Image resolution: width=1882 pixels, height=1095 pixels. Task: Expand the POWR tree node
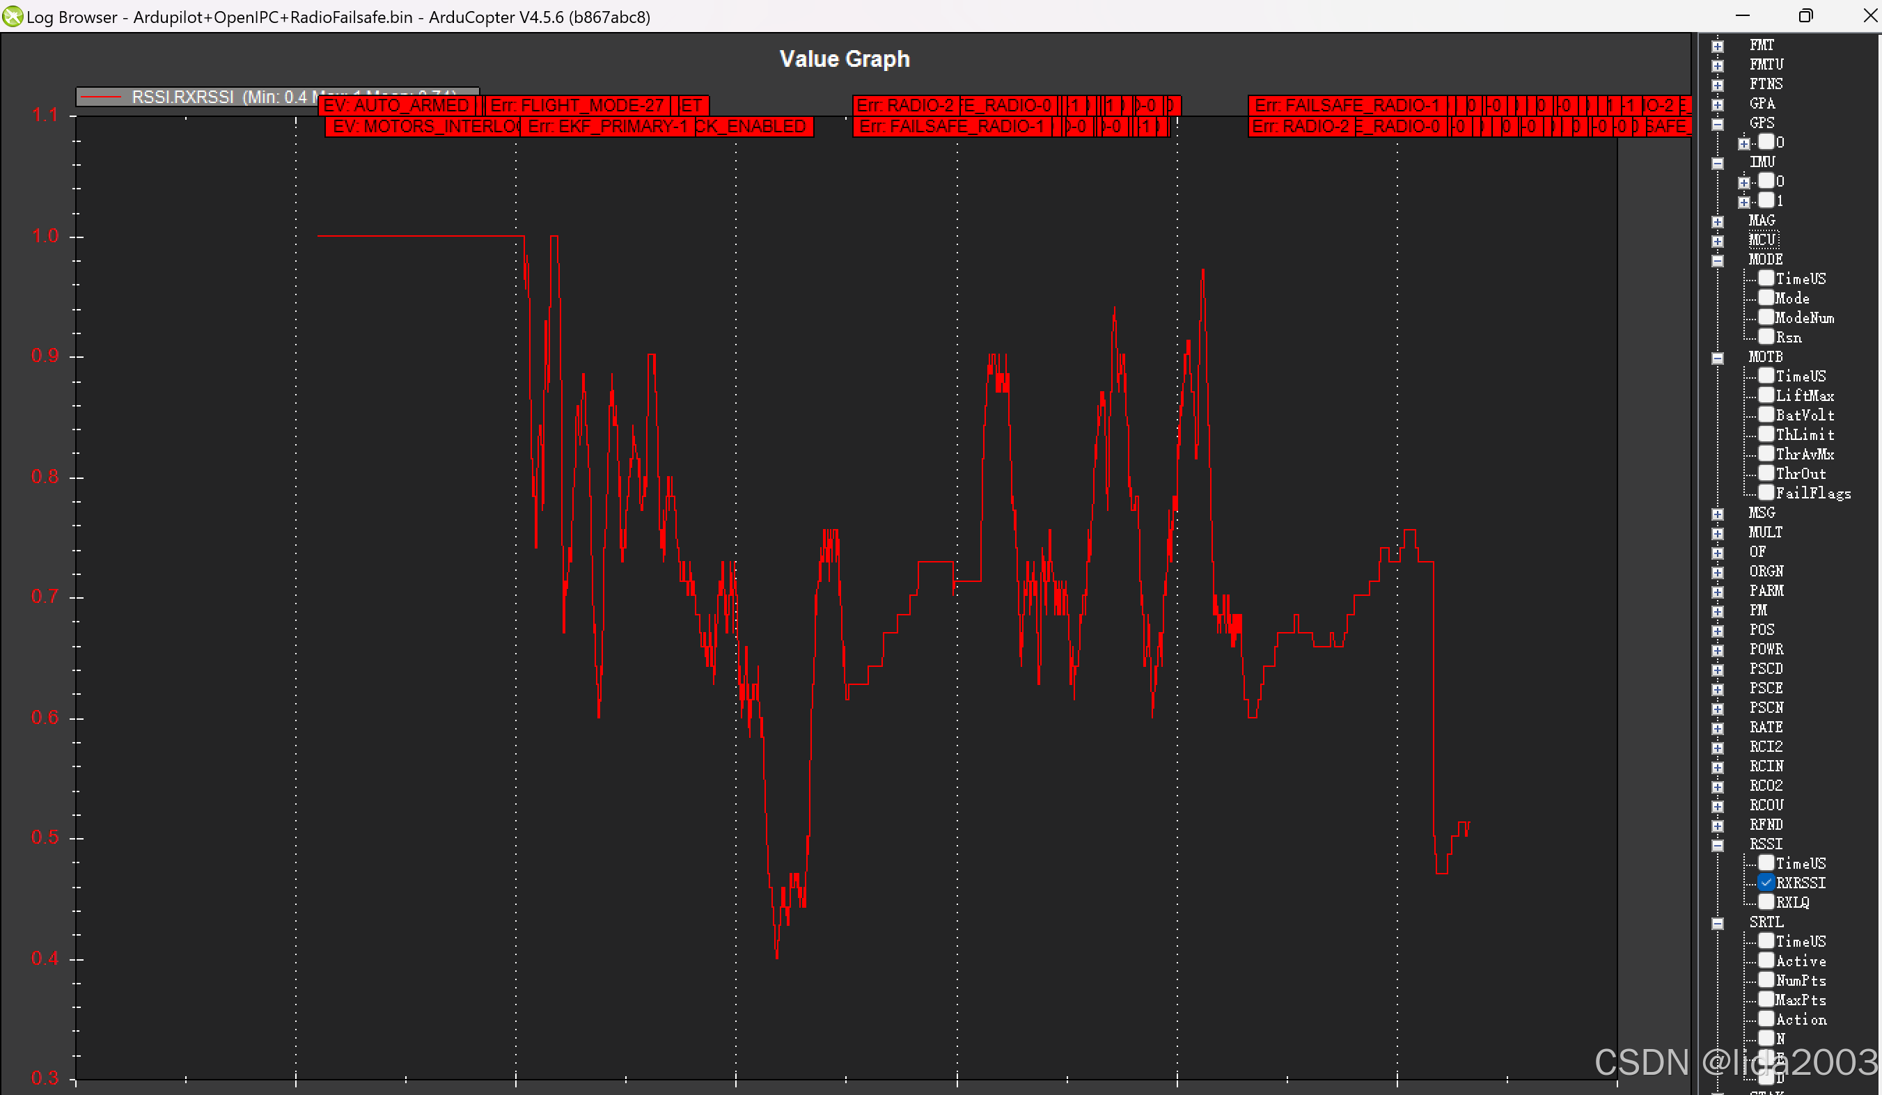point(1718,650)
